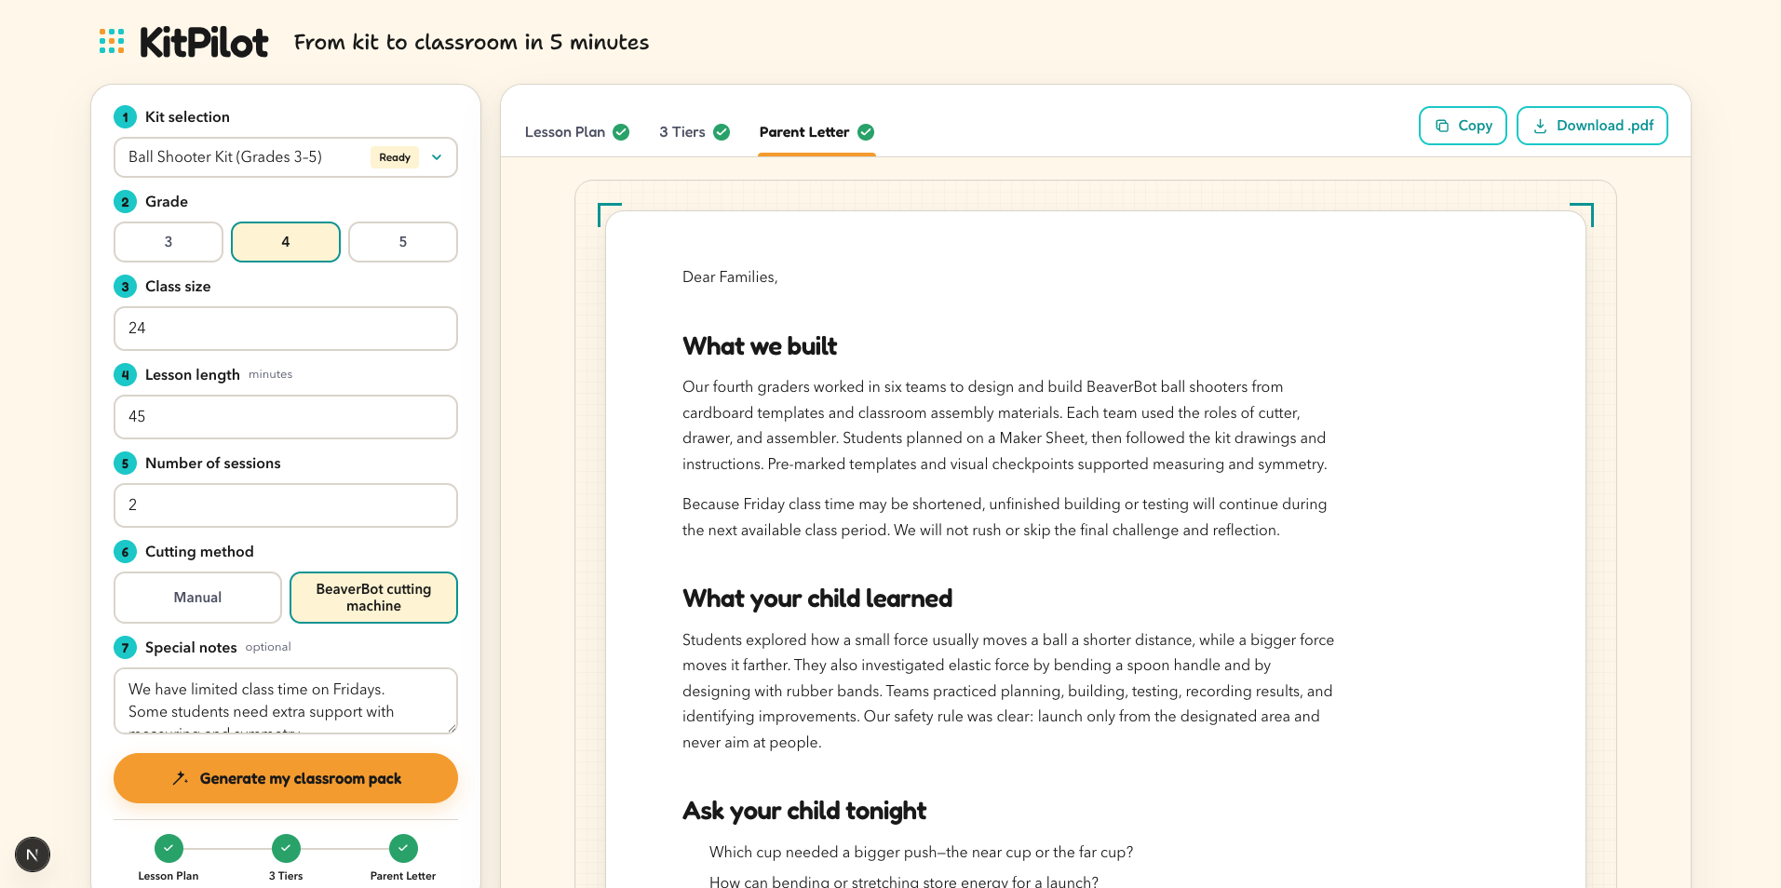Choose BeaverBot cutting machine option
Screen dimensions: 1781x888
tap(373, 598)
